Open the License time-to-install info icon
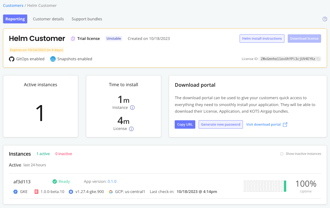Screen dimensions: 330x208 pyautogui.click(x=132, y=129)
